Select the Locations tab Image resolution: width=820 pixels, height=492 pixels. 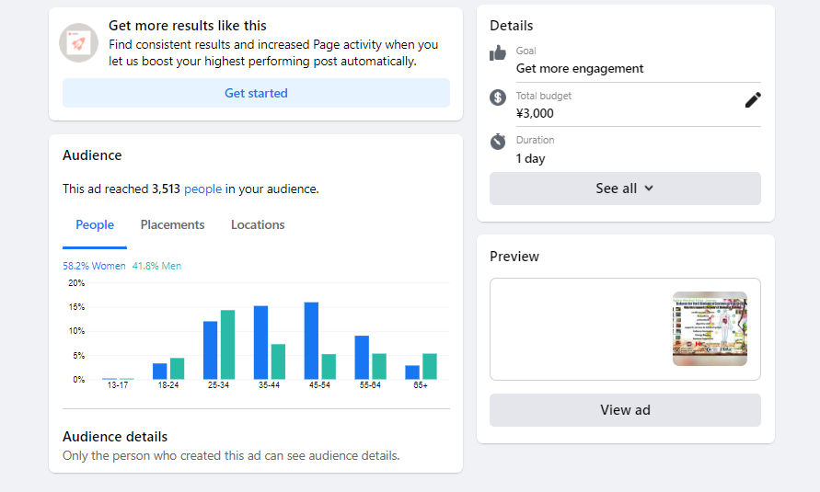[258, 224]
